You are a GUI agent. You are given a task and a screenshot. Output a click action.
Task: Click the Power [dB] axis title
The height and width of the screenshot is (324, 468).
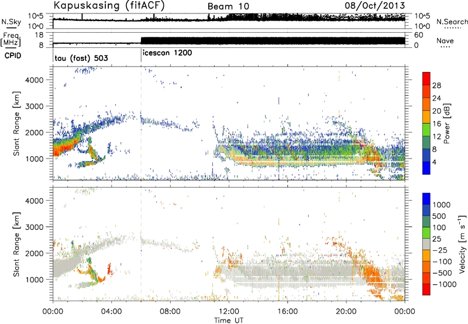click(446, 123)
